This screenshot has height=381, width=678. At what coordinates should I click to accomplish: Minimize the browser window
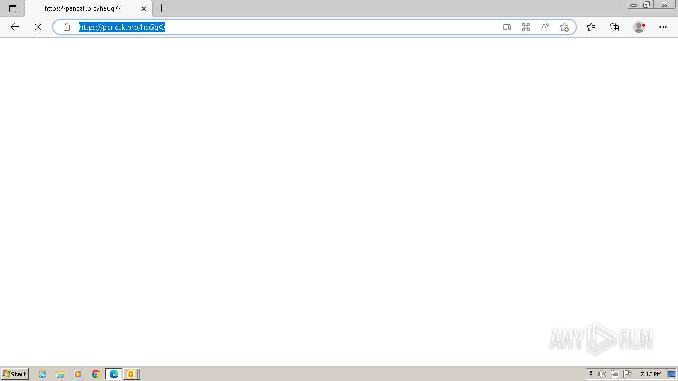coord(634,5)
